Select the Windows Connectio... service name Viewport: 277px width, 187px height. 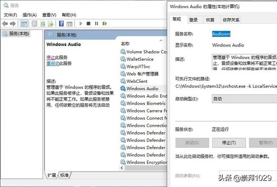147,125
